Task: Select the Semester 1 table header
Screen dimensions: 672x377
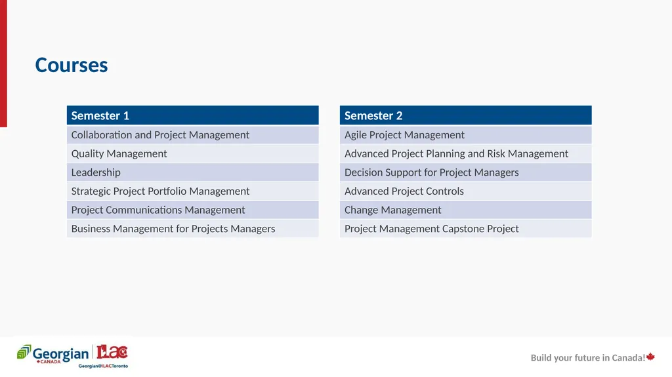Action: (192, 115)
